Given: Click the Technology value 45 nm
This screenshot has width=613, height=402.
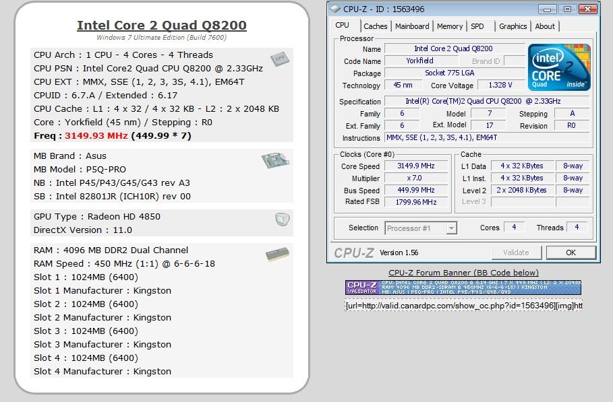Looking at the screenshot, I should (403, 85).
